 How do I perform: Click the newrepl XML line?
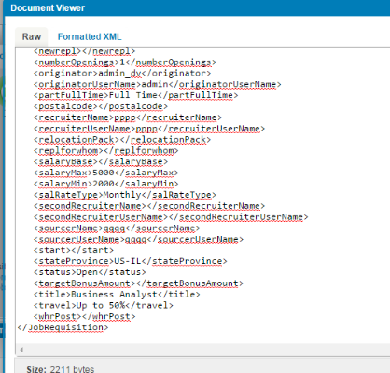pyautogui.click(x=84, y=51)
